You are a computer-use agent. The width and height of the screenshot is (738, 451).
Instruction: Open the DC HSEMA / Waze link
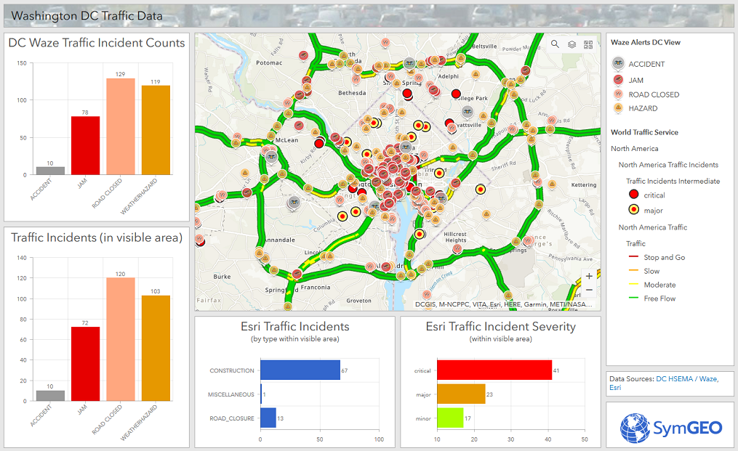(687, 378)
